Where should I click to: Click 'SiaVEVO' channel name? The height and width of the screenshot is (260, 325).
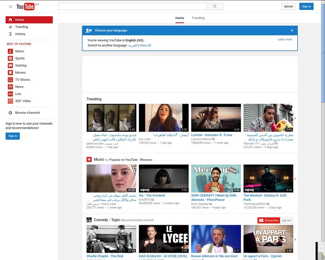coord(145,199)
